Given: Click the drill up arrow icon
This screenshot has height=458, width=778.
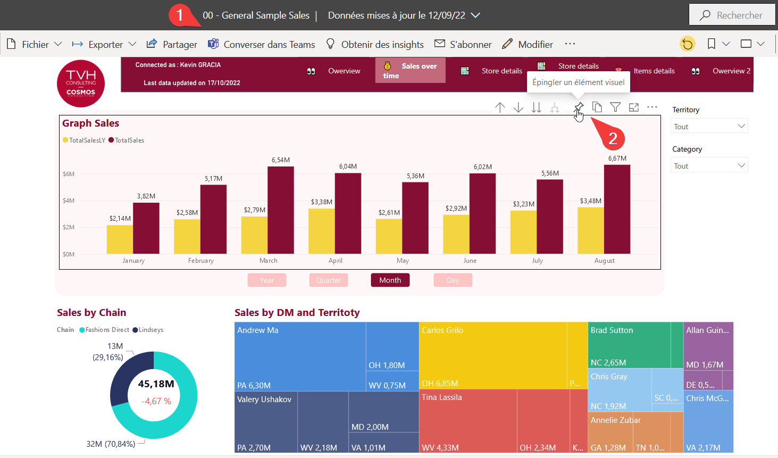Looking at the screenshot, I should coord(500,107).
